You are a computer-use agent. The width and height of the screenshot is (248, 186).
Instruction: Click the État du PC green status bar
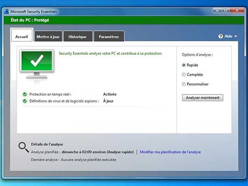pyautogui.click(x=121, y=20)
